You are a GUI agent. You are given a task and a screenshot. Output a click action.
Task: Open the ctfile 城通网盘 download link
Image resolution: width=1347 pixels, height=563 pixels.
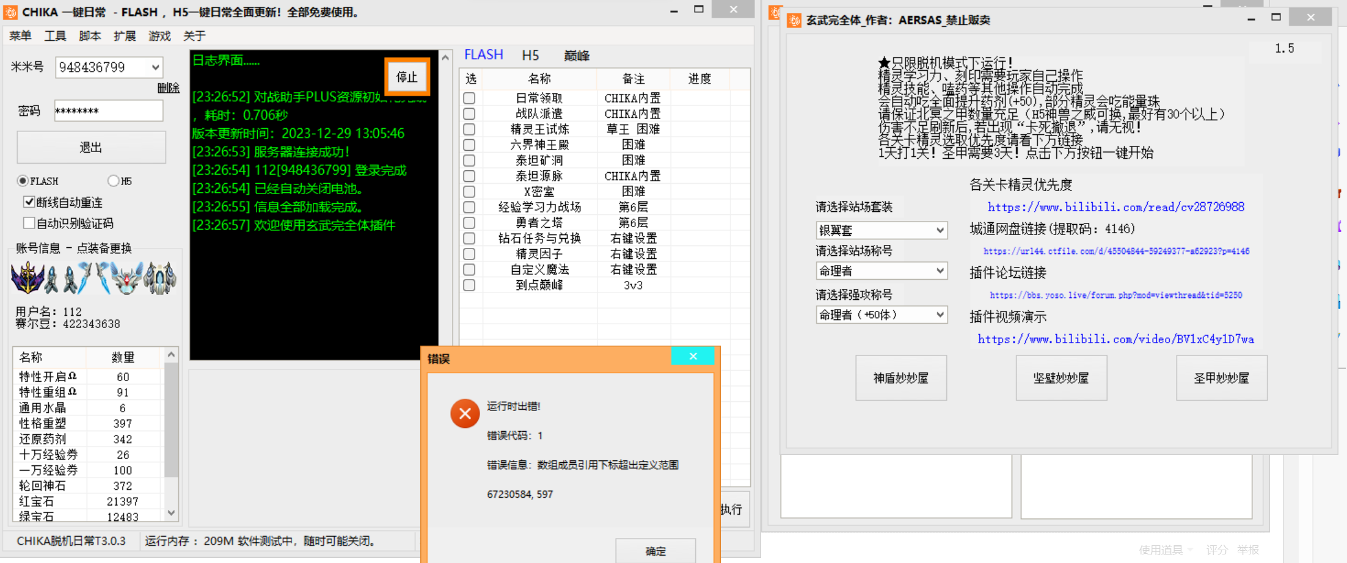1116,251
